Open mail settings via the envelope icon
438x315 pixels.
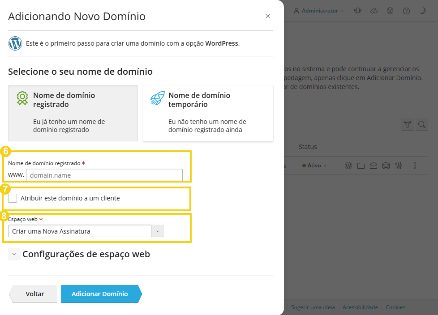(x=374, y=166)
